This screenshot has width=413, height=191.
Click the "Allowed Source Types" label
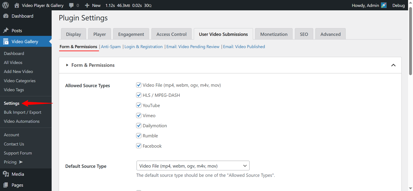[x=88, y=85]
